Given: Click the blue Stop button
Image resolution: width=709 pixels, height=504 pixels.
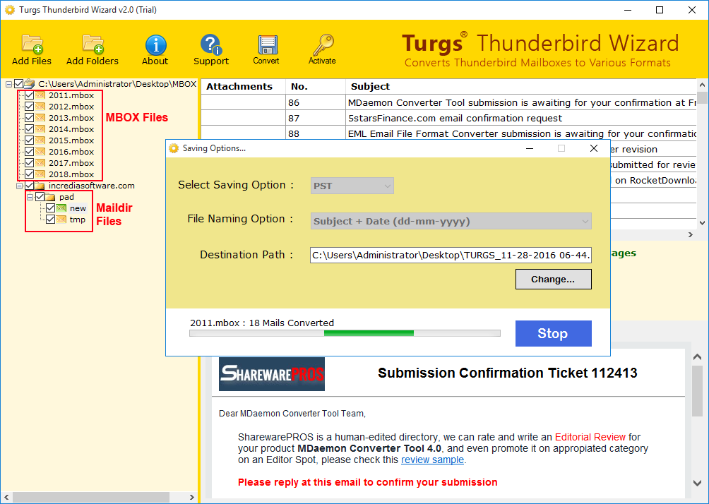Looking at the screenshot, I should point(553,334).
